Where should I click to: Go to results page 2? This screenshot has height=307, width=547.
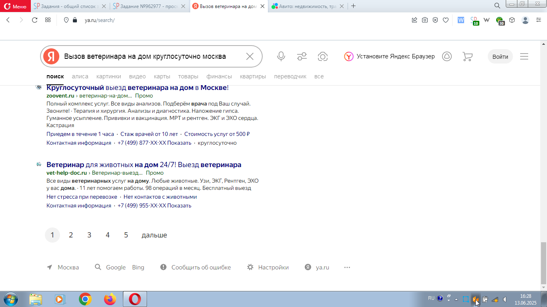(x=71, y=235)
